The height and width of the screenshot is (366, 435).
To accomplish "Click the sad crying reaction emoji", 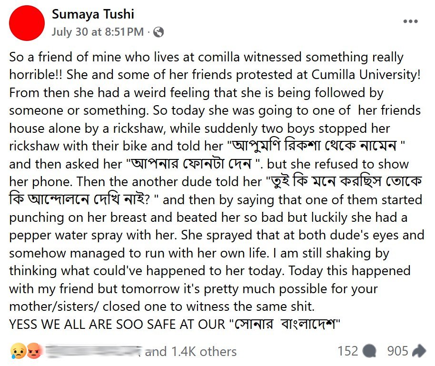I will click(18, 351).
